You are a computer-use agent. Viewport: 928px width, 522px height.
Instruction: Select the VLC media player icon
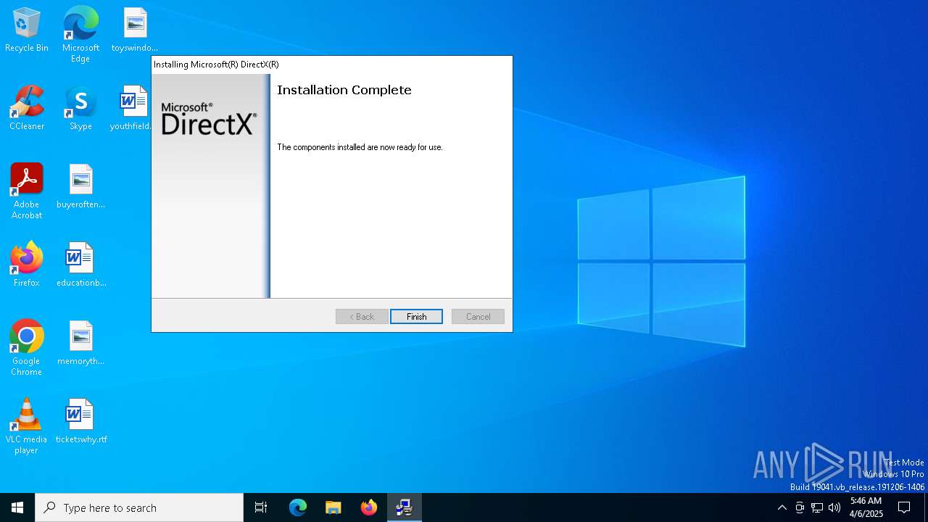[x=27, y=426]
